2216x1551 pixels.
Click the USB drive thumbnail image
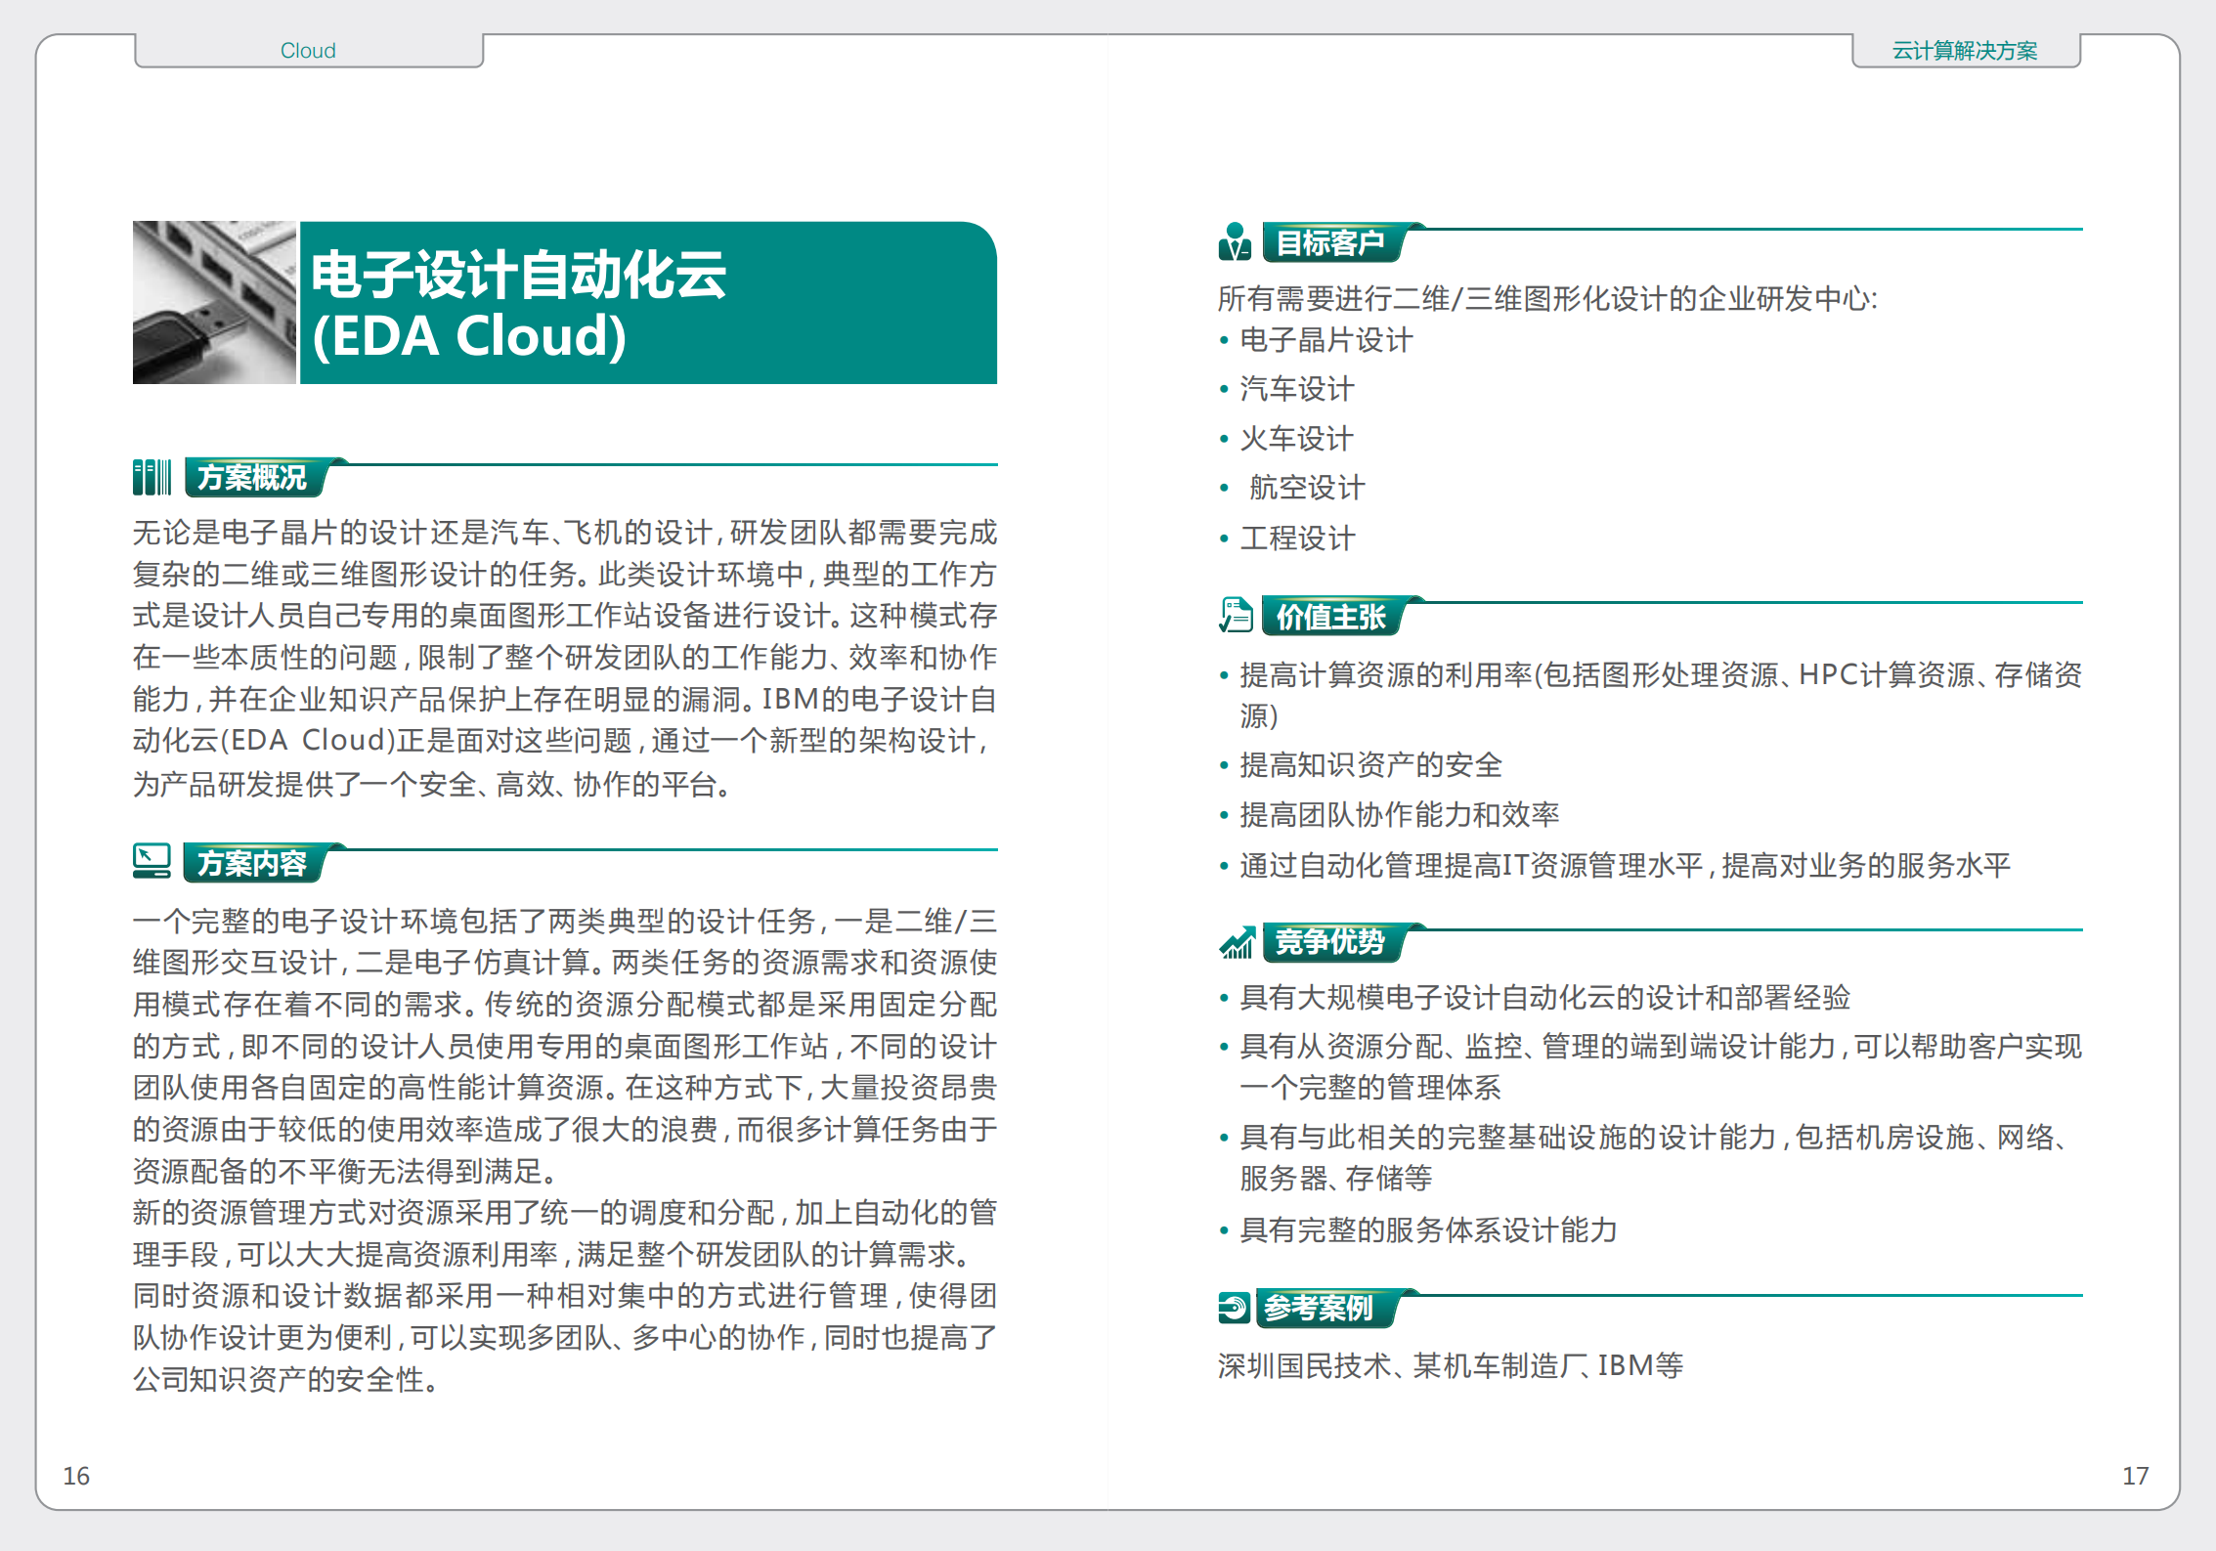click(x=214, y=302)
